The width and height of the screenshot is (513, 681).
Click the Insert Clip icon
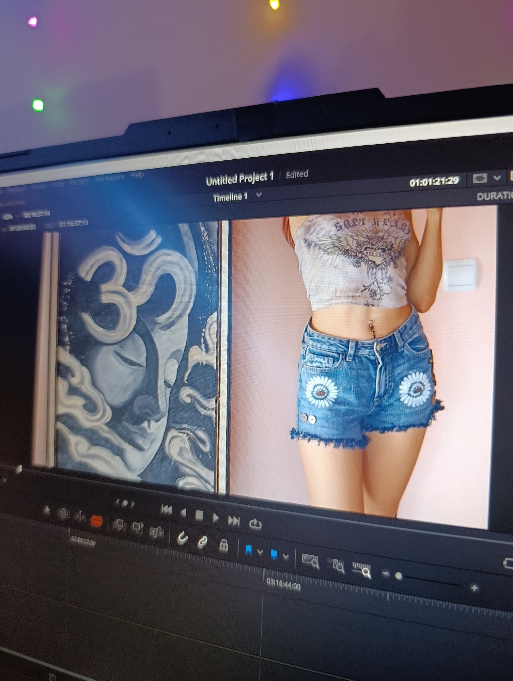119,525
